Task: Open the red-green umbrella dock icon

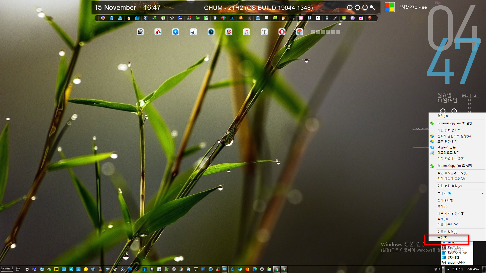Action: point(158,32)
